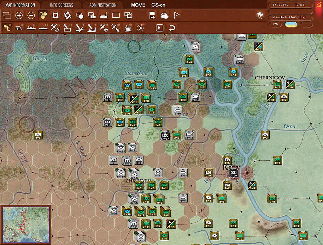323x245 pixels.
Task: Click the crossed white flags round icon
Action: (x=260, y=15)
